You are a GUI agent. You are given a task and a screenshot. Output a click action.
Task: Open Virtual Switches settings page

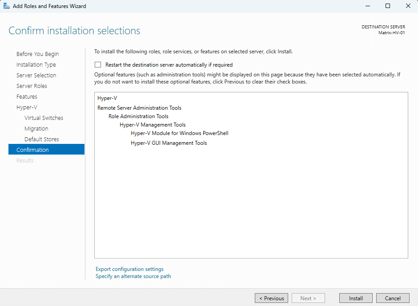pos(44,118)
